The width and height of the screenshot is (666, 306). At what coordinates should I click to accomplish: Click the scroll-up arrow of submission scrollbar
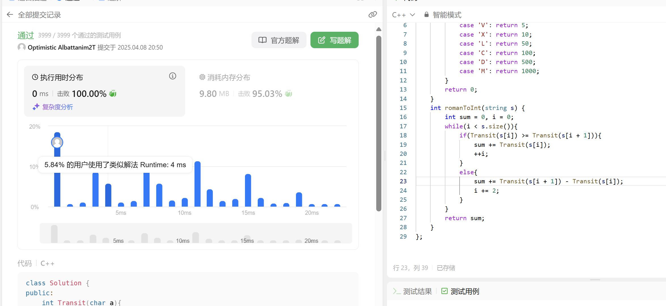tap(379, 29)
